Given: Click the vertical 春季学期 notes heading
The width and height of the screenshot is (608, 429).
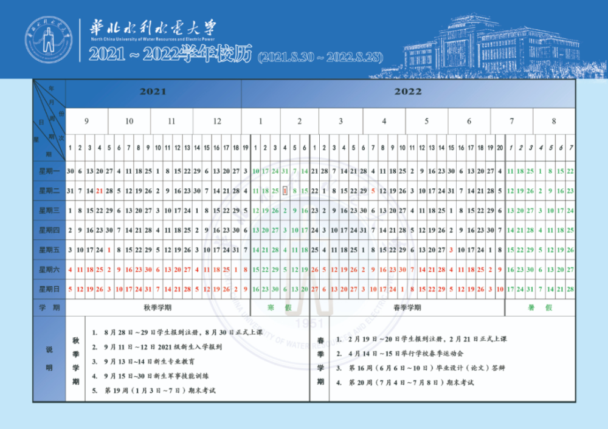Looking at the screenshot, I should (320, 361).
